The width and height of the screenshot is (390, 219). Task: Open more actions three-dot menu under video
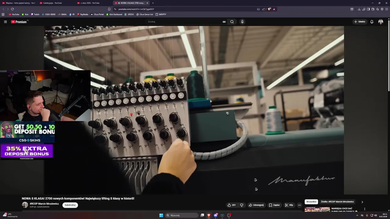(x=299, y=205)
